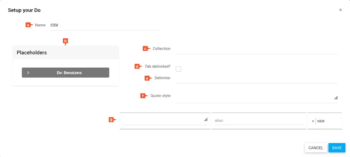This screenshot has height=157, width=350.
Task: Remove the field row with X icon
Action: pyautogui.click(x=313, y=121)
